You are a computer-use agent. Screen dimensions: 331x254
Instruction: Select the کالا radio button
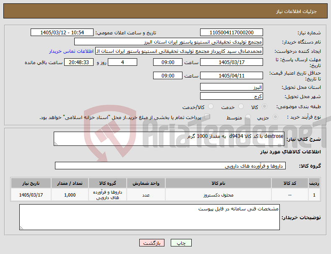tap(264, 106)
